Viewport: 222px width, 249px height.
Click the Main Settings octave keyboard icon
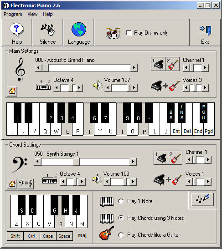43,85
